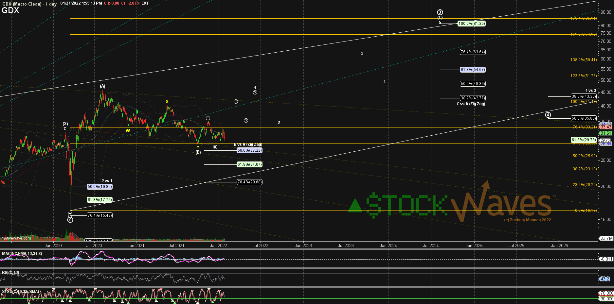Open the motivewave.com link

tap(16, 238)
